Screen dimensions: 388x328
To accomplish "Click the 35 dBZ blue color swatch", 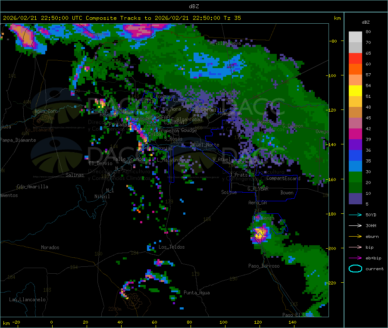I will coord(355,155).
